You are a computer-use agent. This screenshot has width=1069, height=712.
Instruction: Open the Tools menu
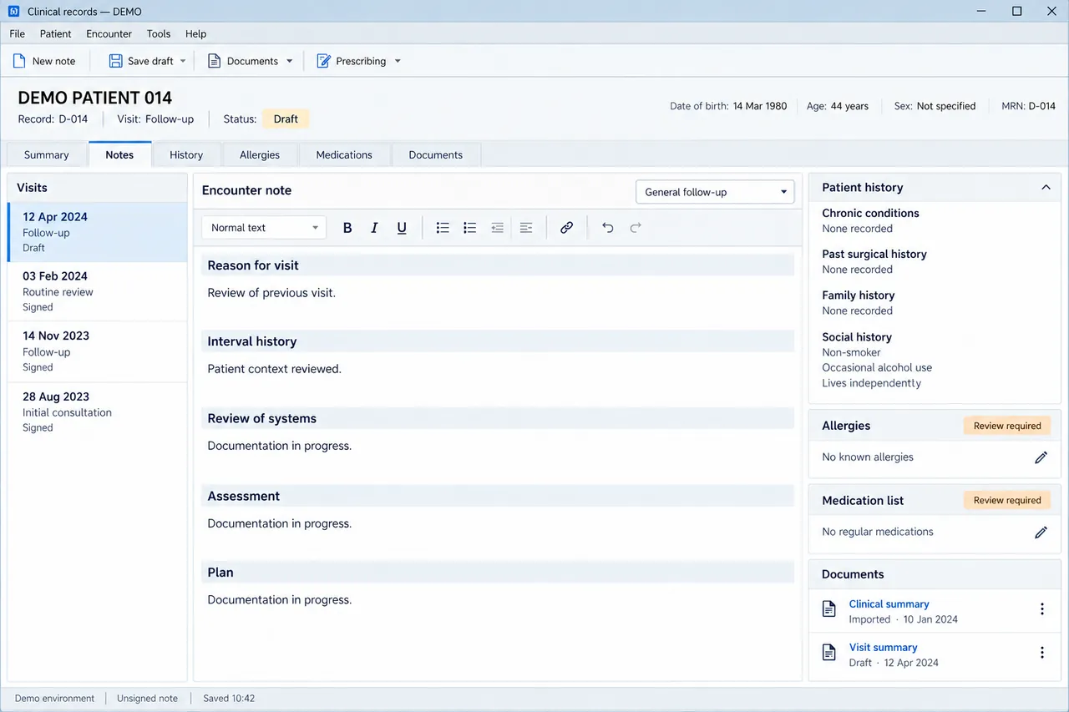coord(159,34)
